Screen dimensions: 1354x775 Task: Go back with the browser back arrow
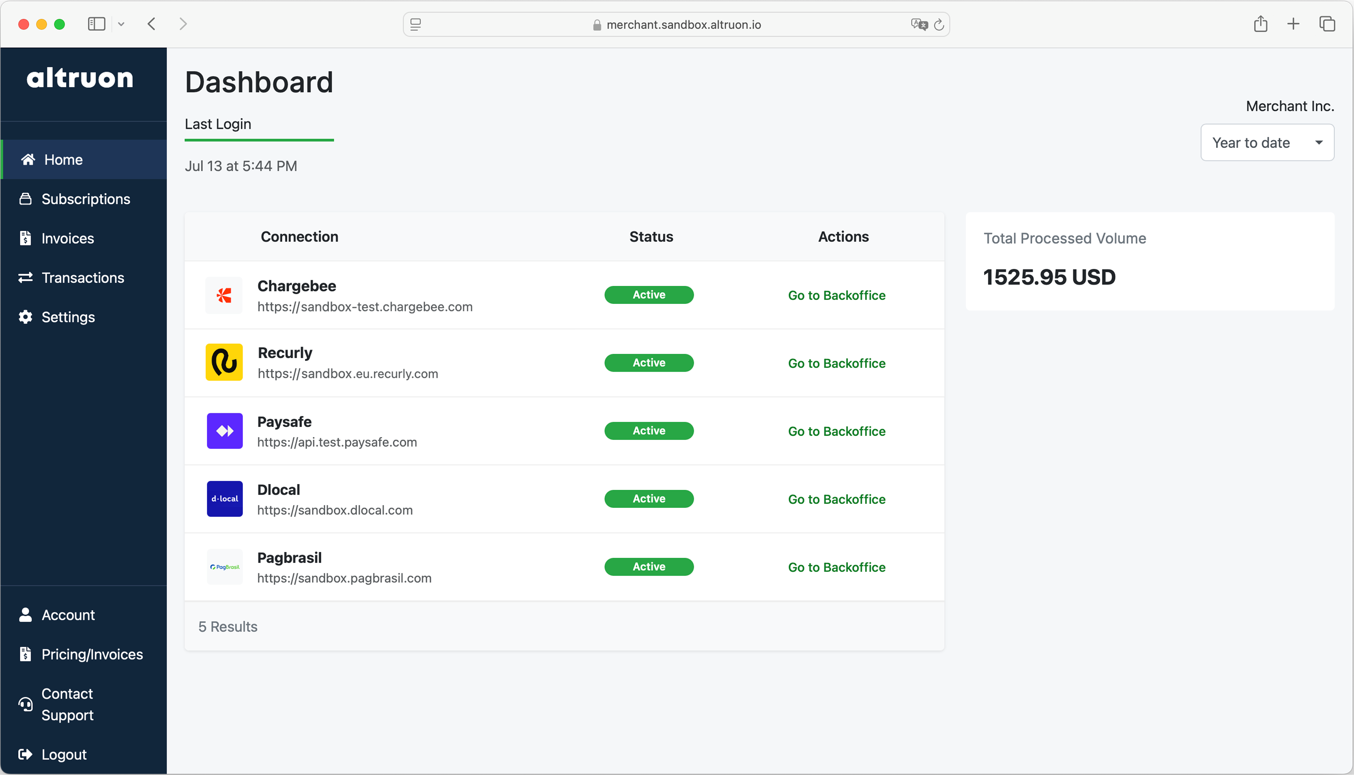(152, 24)
